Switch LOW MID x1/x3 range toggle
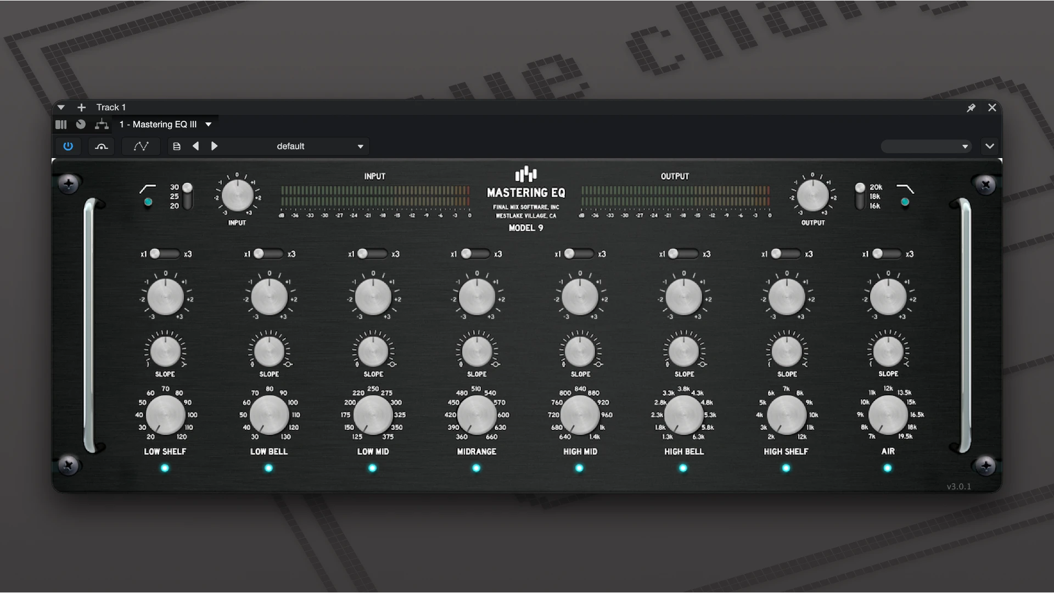The image size is (1054, 593). tap(372, 254)
